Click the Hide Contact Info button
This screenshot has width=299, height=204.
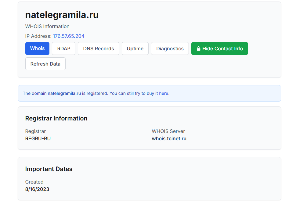click(x=220, y=48)
